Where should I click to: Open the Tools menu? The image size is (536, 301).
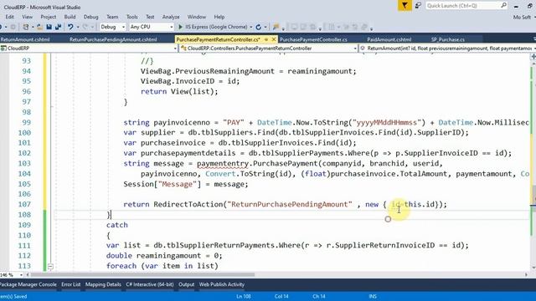click(132, 17)
